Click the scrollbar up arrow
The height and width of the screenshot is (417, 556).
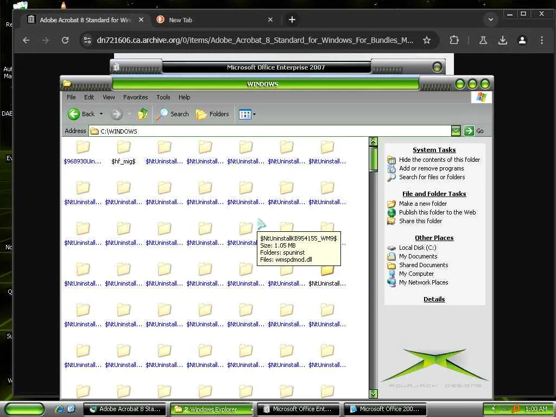coord(373,142)
